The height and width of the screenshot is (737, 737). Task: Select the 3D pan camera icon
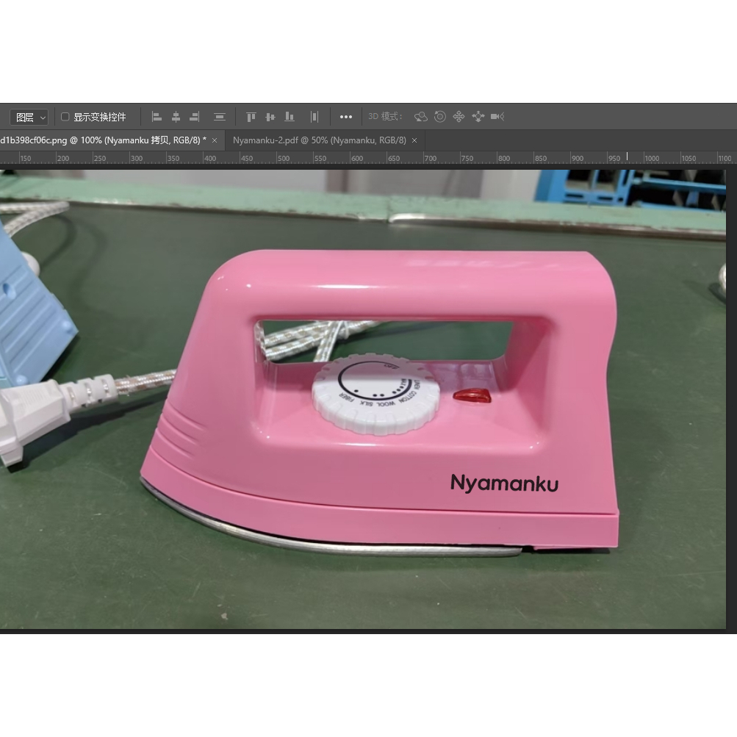459,117
